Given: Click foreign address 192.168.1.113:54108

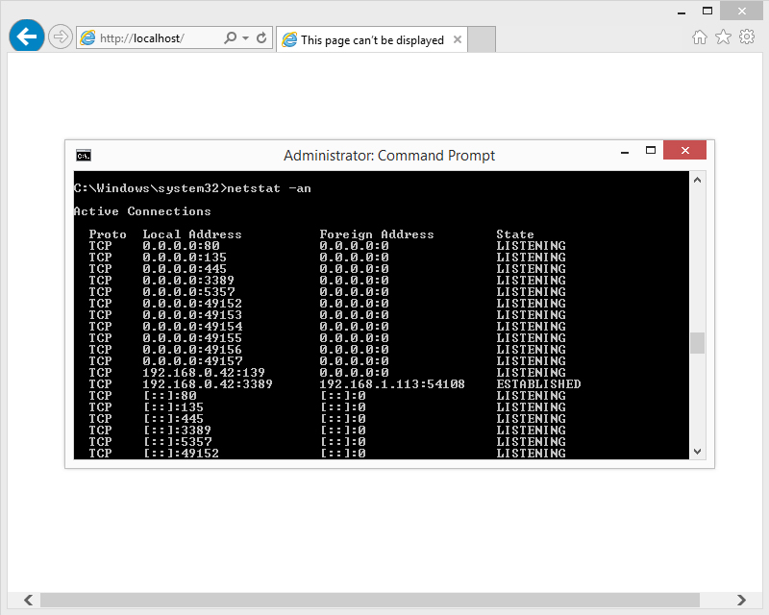Looking at the screenshot, I should click(x=392, y=384).
